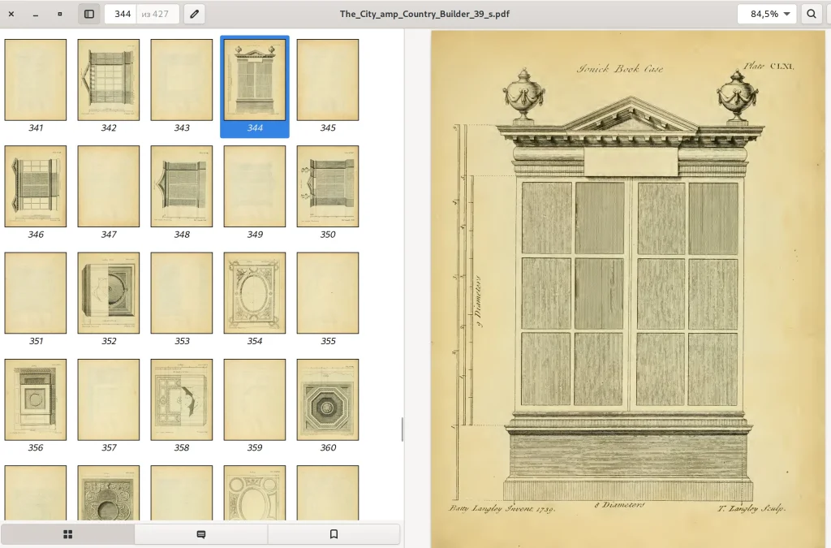The image size is (831, 548).
Task: Close the document viewer window
Action: point(11,14)
